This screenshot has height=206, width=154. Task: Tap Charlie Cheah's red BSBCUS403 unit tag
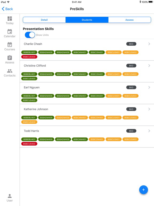29,57
